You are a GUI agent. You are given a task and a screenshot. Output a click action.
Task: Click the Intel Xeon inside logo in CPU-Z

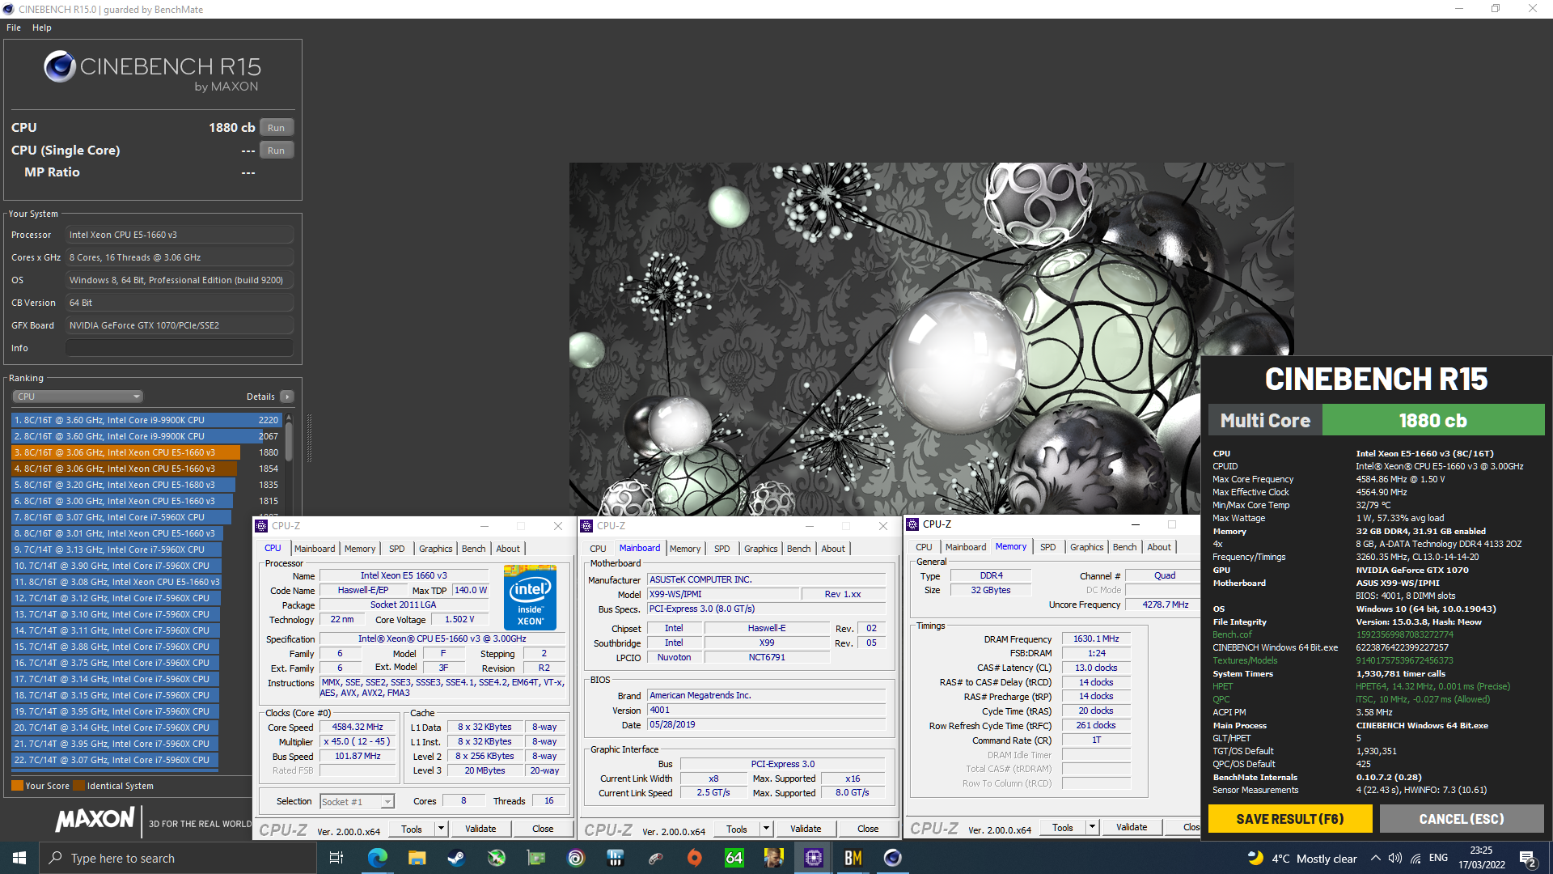(530, 598)
